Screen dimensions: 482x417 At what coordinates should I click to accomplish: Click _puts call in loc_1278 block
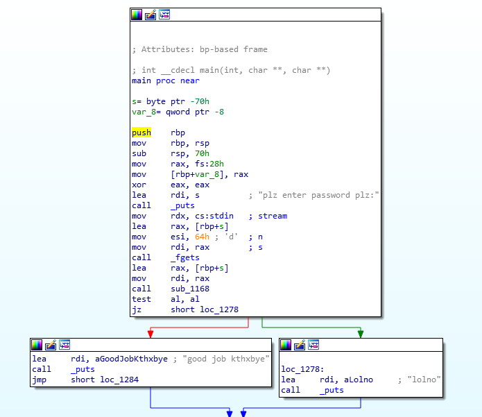332,390
